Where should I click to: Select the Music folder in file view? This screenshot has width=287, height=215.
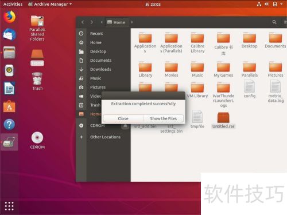pos(197,69)
